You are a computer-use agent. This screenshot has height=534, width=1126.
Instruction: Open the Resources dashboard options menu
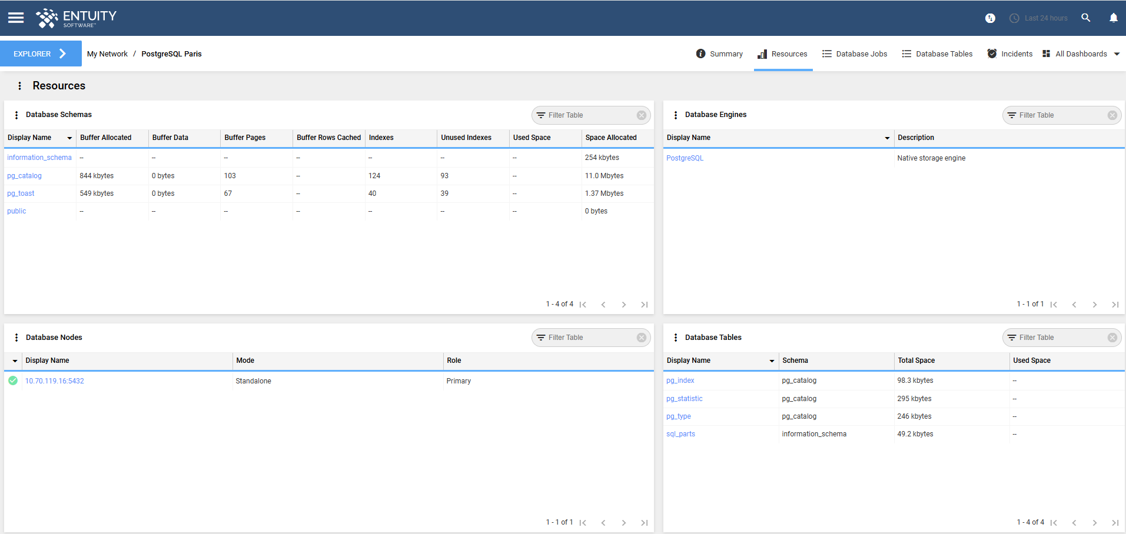point(19,86)
